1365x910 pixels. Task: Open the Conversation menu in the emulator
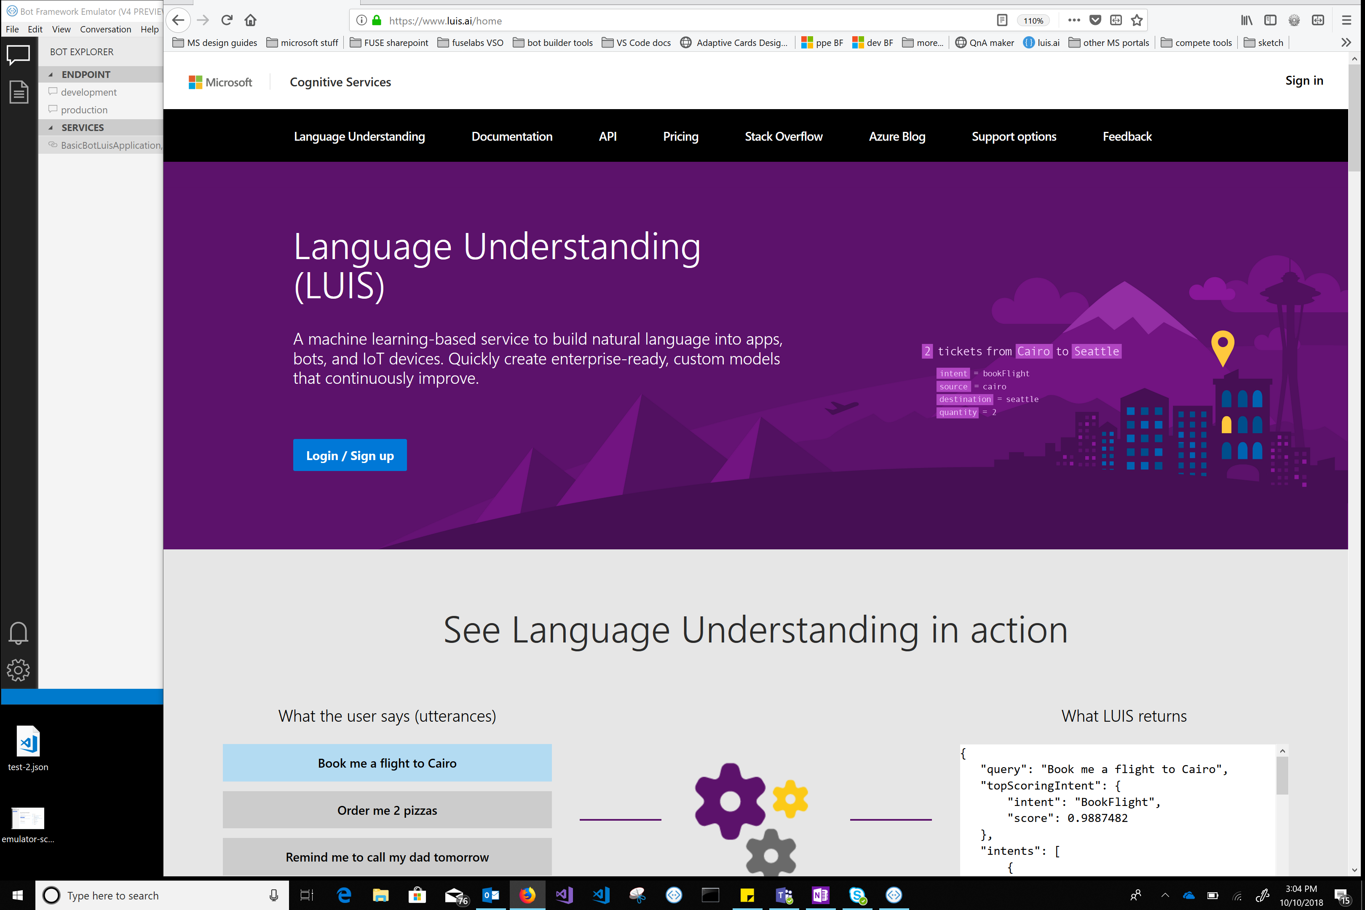106,29
